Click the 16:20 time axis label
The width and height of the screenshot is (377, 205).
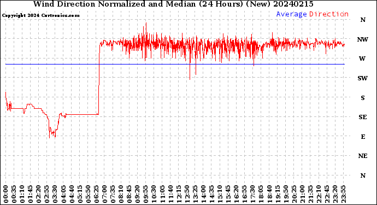tap(237, 194)
